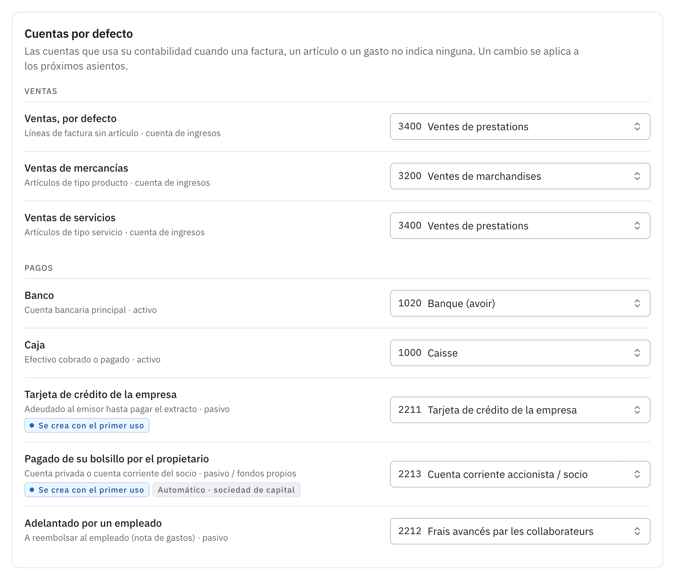Viewport: 675px width, 580px height.
Task: Click 'Artículos de tipo servicio' description
Action: pyautogui.click(x=73, y=232)
